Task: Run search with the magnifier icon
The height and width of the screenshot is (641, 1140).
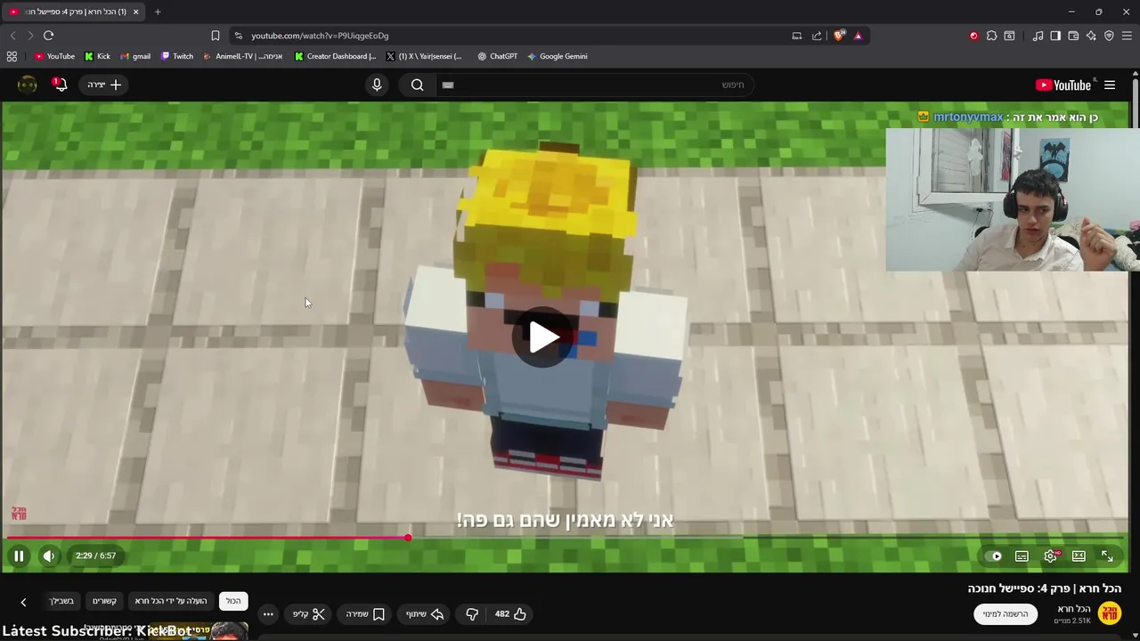Action: click(417, 85)
